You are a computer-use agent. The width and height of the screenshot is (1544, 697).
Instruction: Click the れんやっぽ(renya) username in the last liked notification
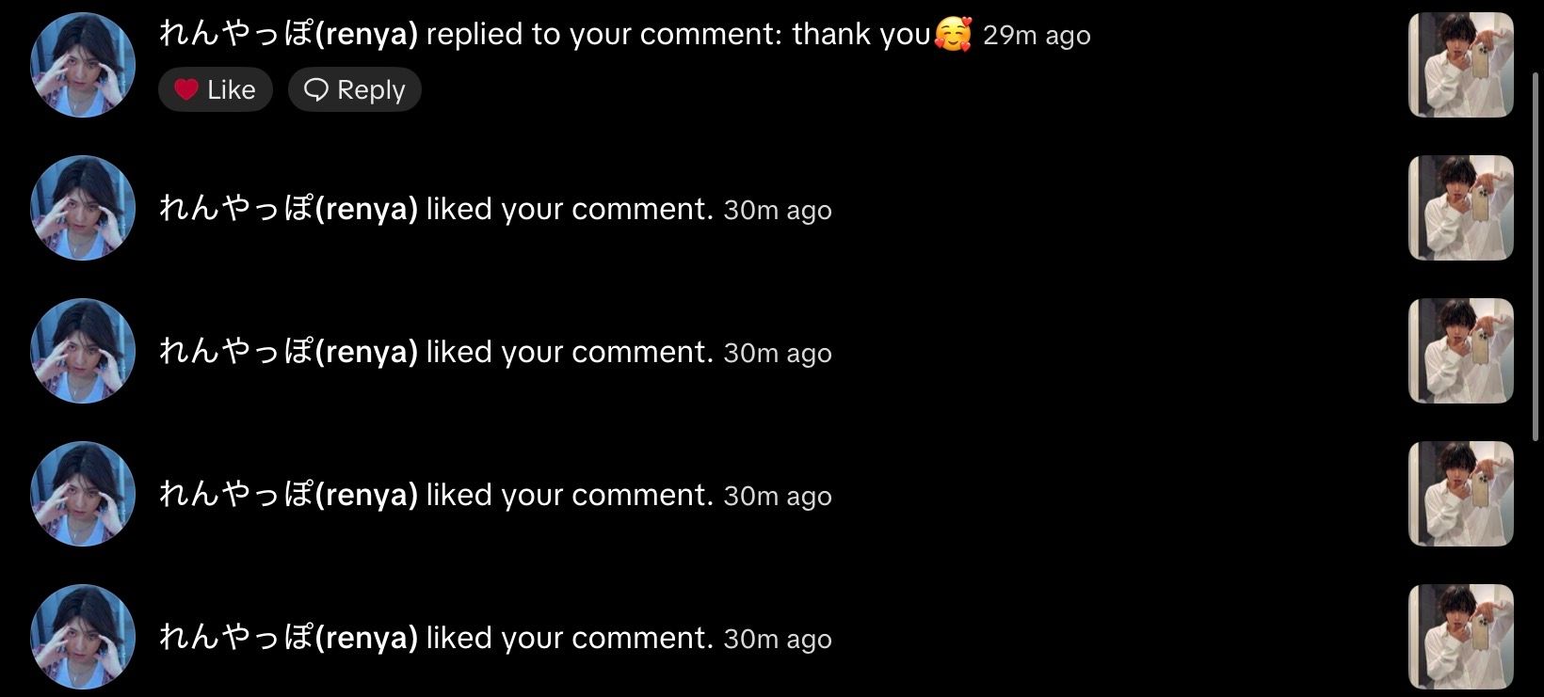point(288,638)
